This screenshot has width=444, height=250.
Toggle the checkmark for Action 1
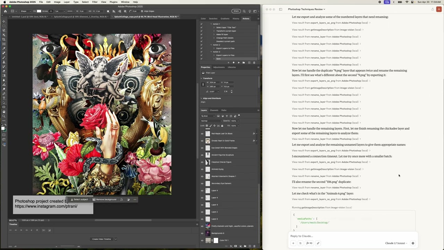pos(201,24)
